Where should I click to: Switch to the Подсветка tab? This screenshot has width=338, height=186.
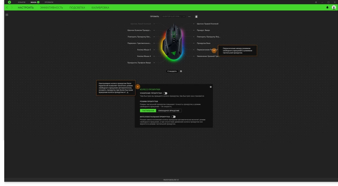(x=77, y=8)
